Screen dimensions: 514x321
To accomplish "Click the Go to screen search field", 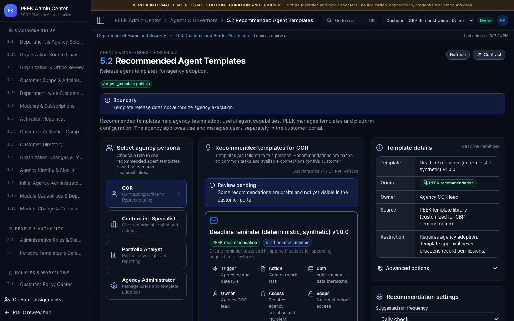I will (x=350, y=20).
